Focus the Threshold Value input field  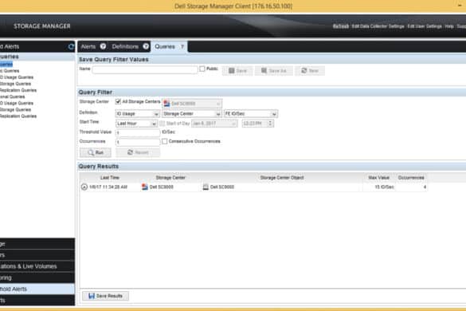(138, 132)
